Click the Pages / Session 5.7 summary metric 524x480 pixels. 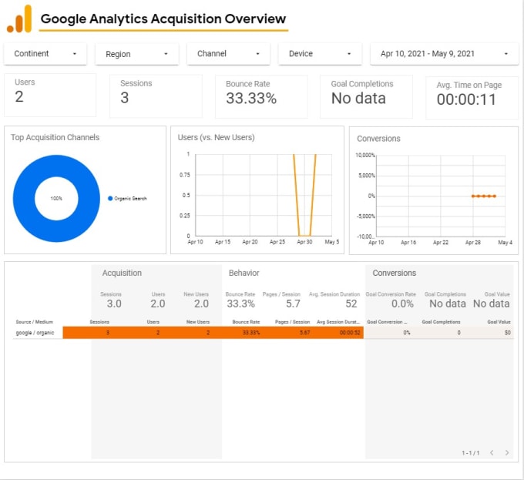282,300
